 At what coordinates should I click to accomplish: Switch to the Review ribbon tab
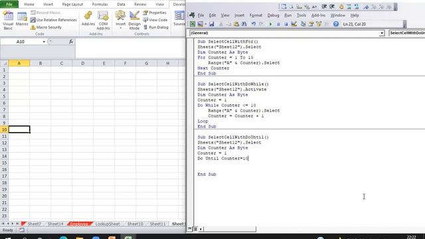click(x=140, y=4)
